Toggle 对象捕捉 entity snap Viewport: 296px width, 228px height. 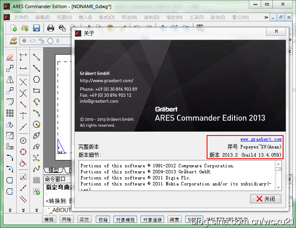point(125,219)
